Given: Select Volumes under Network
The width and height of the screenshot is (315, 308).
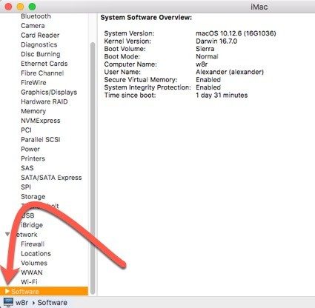Looking at the screenshot, I should [34, 263].
